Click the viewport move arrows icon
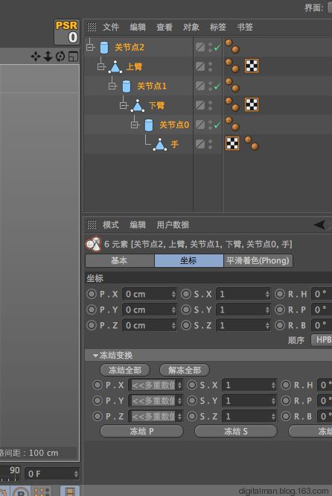Viewport: 332px width, 496px height. coord(35,57)
